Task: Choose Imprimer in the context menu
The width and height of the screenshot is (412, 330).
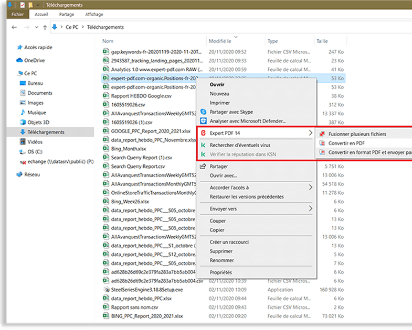Action: point(220,103)
